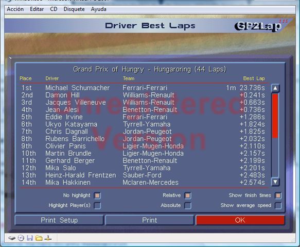Select the Olivier Panis row
Screen dimensions: 300x247
143,146
